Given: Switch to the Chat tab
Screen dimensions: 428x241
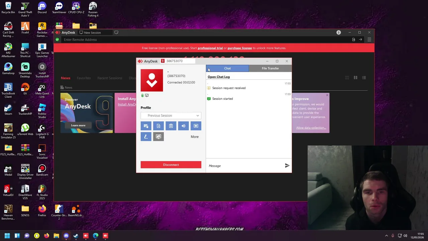Looking at the screenshot, I should (x=227, y=68).
